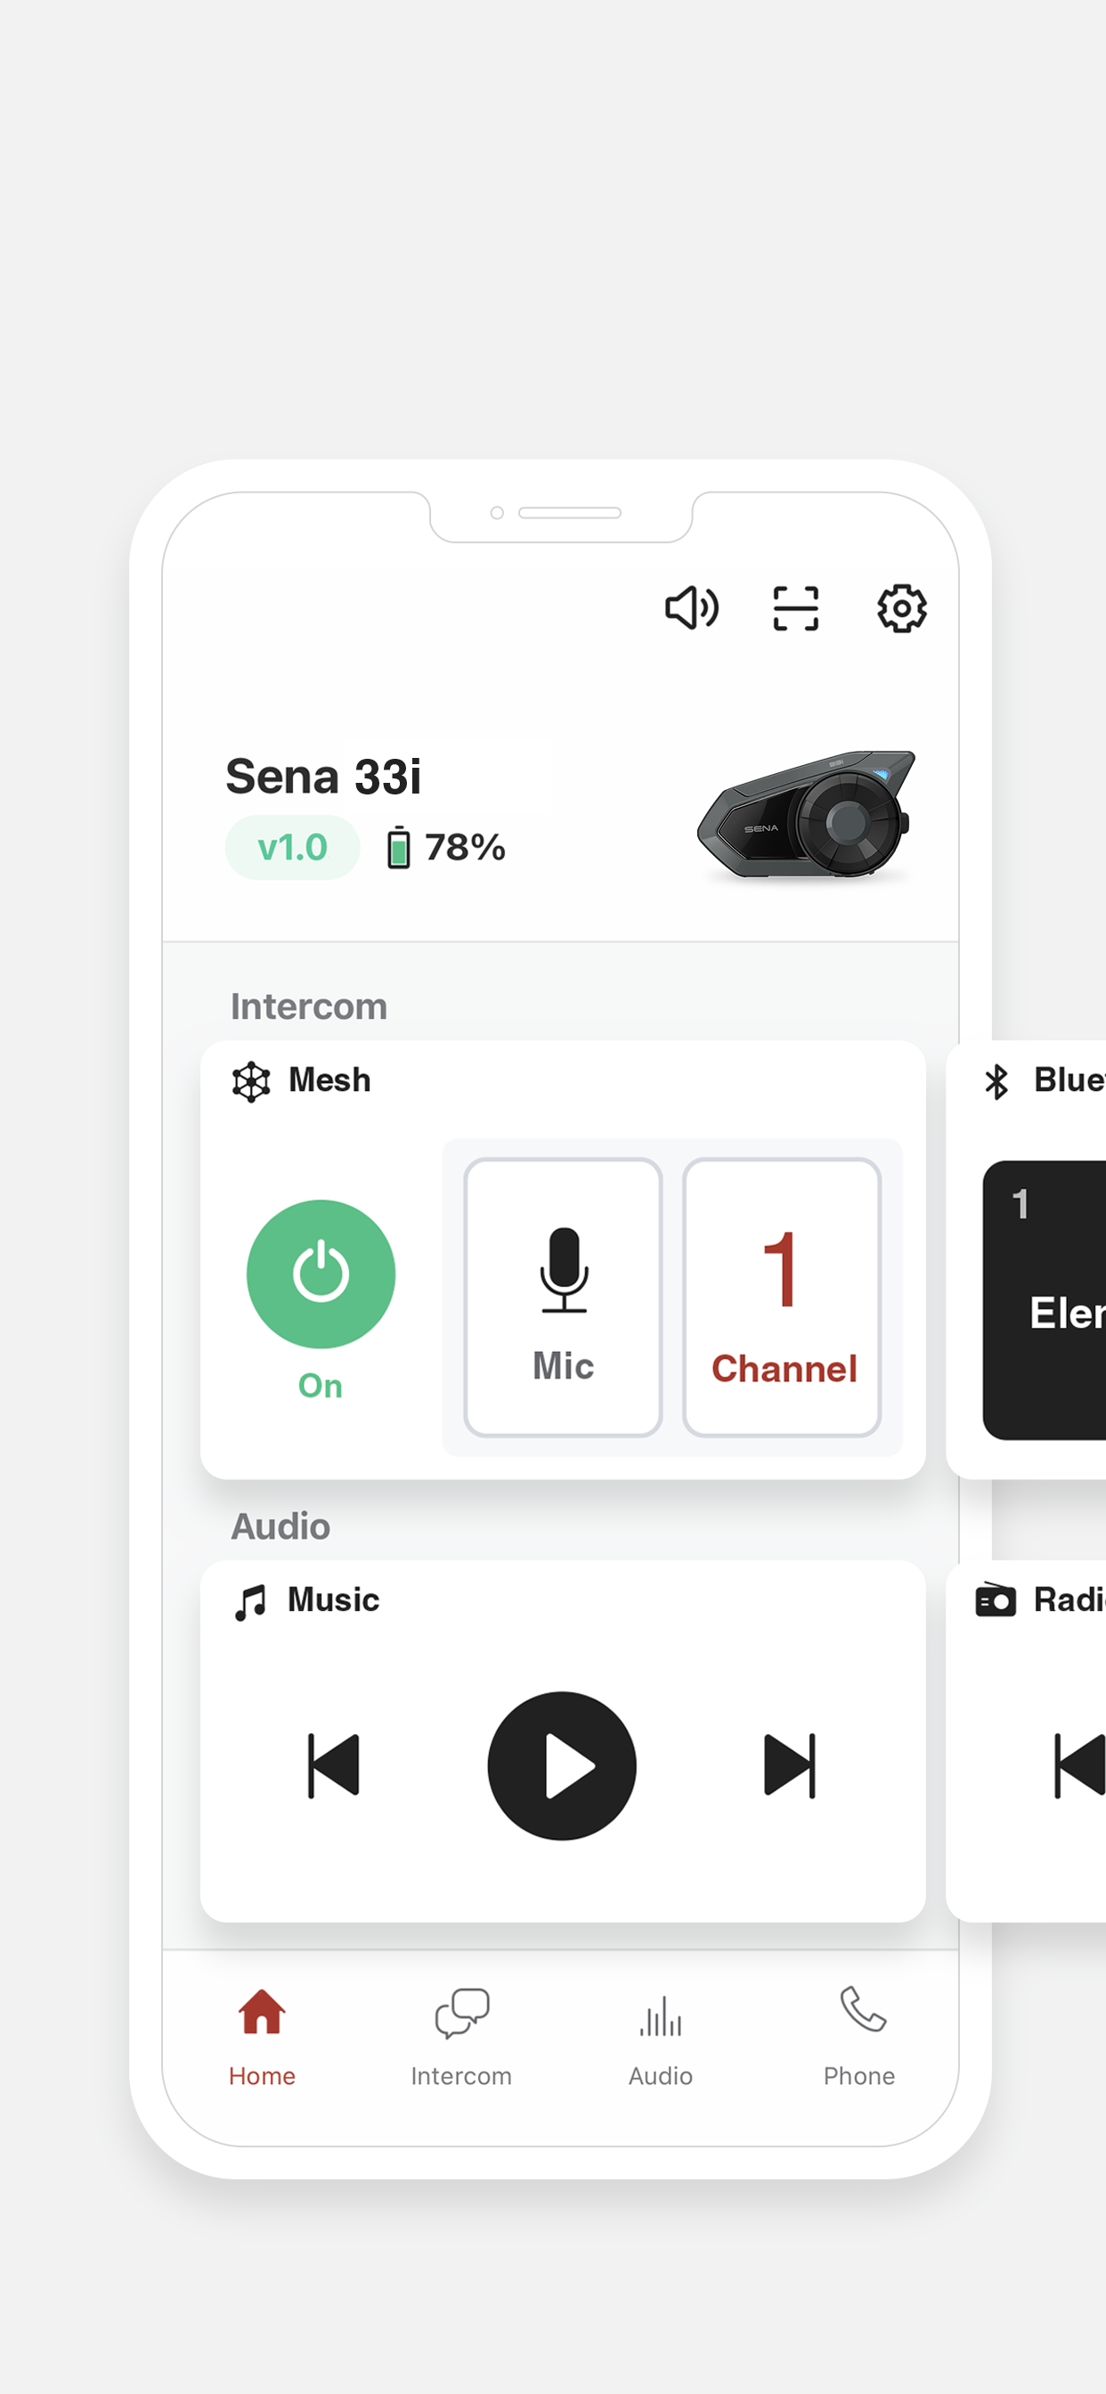Image resolution: width=1106 pixels, height=2394 pixels.
Task: Tap the music note icon
Action: click(x=250, y=1602)
